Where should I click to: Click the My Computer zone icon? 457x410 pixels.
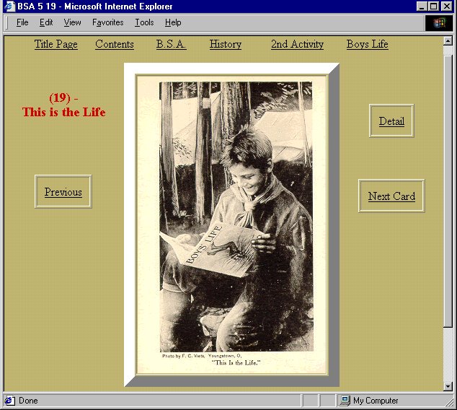point(345,401)
